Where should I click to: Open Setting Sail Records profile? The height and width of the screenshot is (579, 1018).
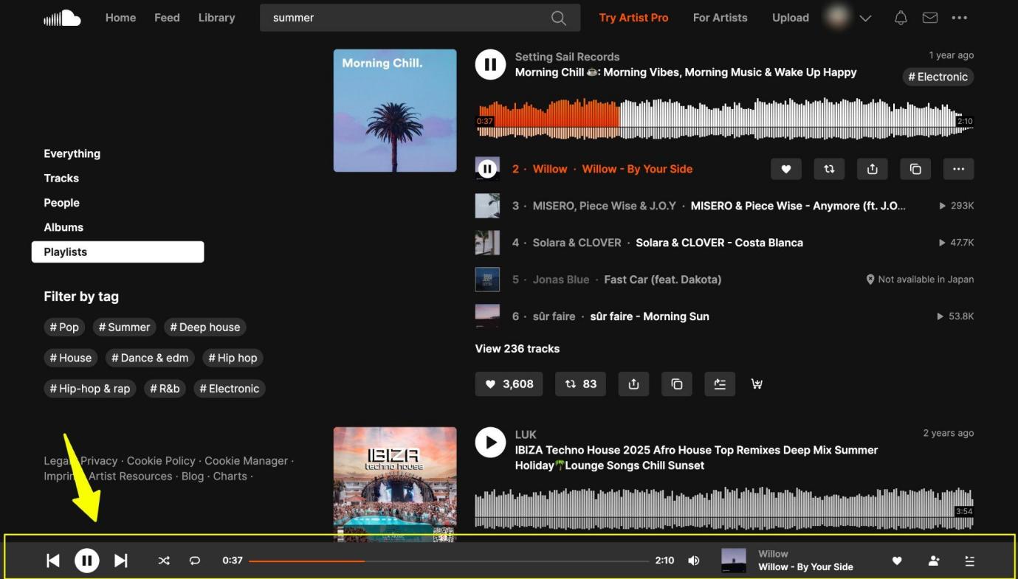[567, 57]
